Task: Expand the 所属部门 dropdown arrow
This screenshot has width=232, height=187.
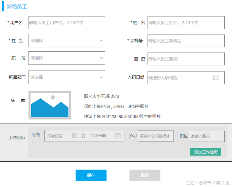Action: pyautogui.click(x=101, y=77)
